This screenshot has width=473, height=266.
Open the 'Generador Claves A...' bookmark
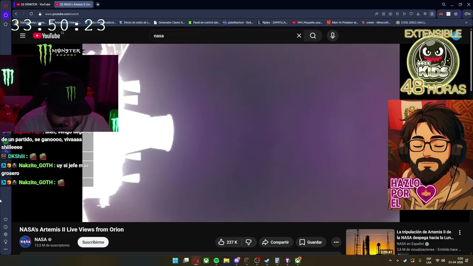pyautogui.click(x=169, y=23)
